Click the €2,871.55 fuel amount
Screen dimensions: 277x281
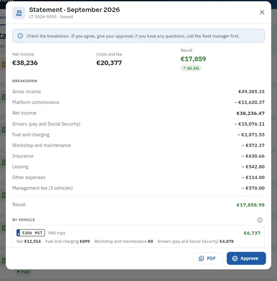coord(251,135)
